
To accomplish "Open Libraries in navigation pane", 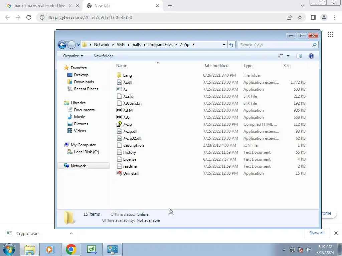I will pyautogui.click(x=78, y=103).
